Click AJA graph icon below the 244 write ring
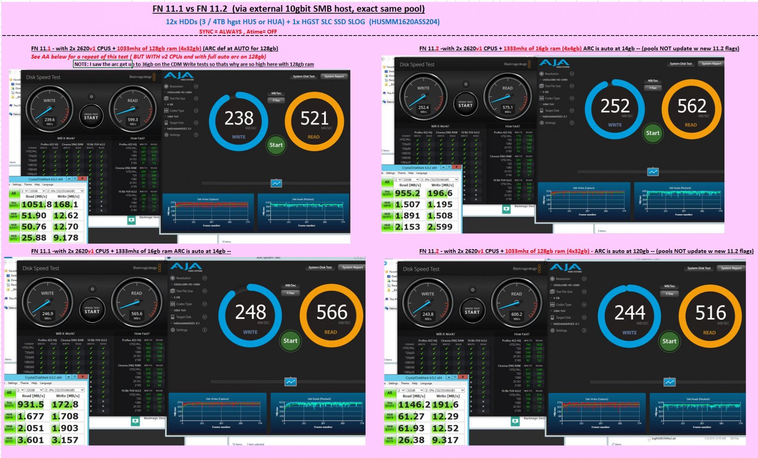This screenshot has height=458, width=758. 670,382
